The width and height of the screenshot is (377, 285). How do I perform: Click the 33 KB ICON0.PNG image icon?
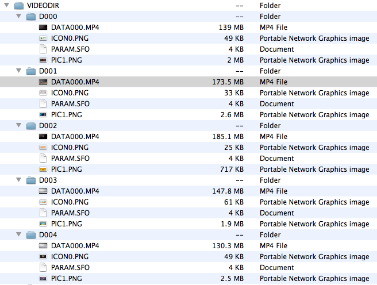(43, 93)
